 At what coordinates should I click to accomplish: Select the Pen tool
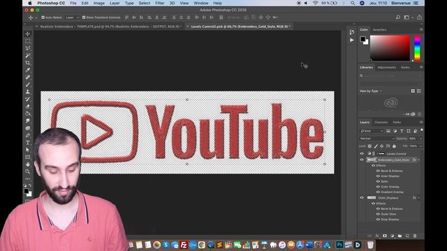[x=28, y=135]
